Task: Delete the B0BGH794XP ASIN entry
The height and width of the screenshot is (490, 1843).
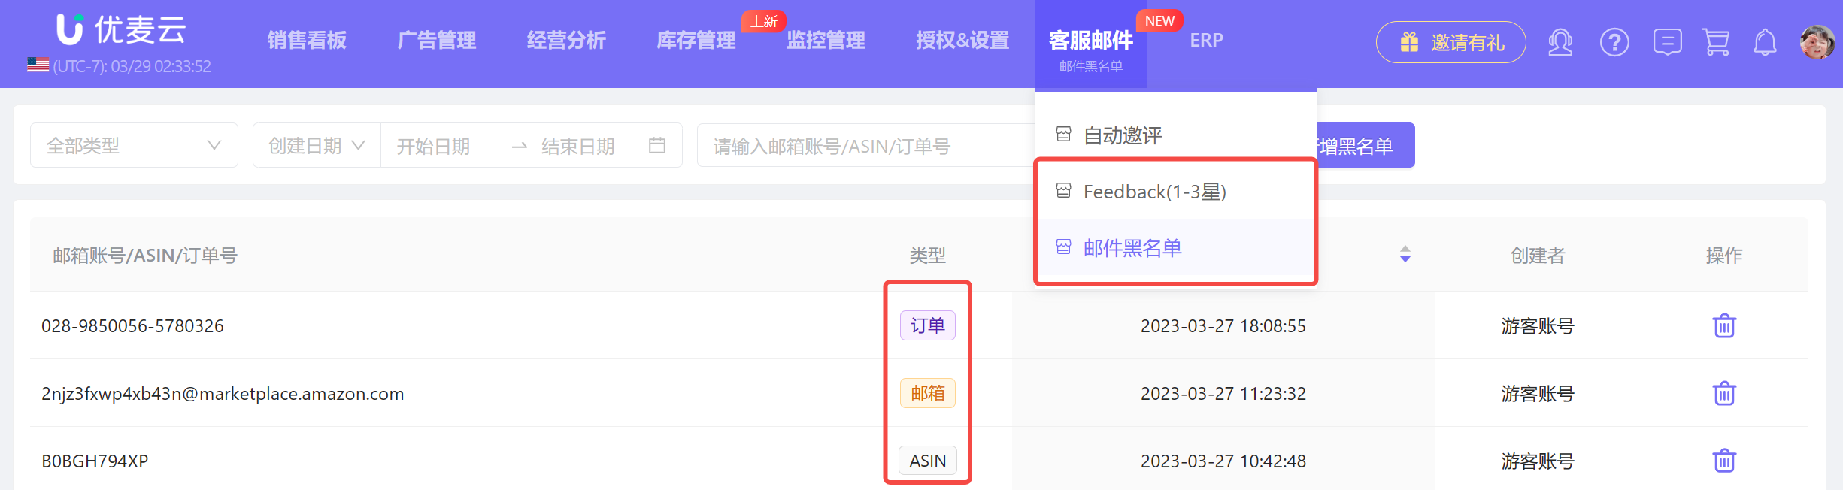Action: (x=1723, y=460)
